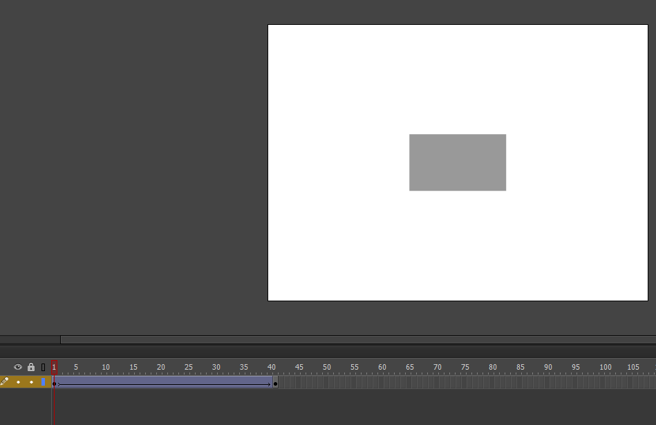Toggle visibility of all layers eye icon
This screenshot has height=425, width=656.
(x=17, y=367)
